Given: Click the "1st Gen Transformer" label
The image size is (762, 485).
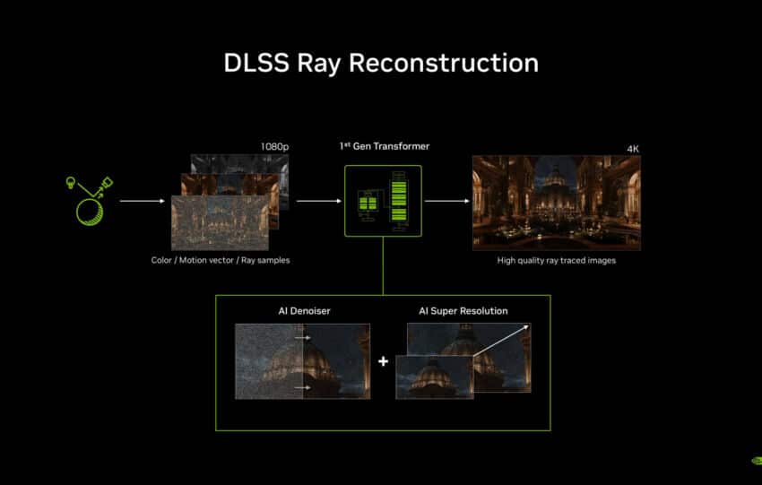Looking at the screenshot, I should [385, 146].
